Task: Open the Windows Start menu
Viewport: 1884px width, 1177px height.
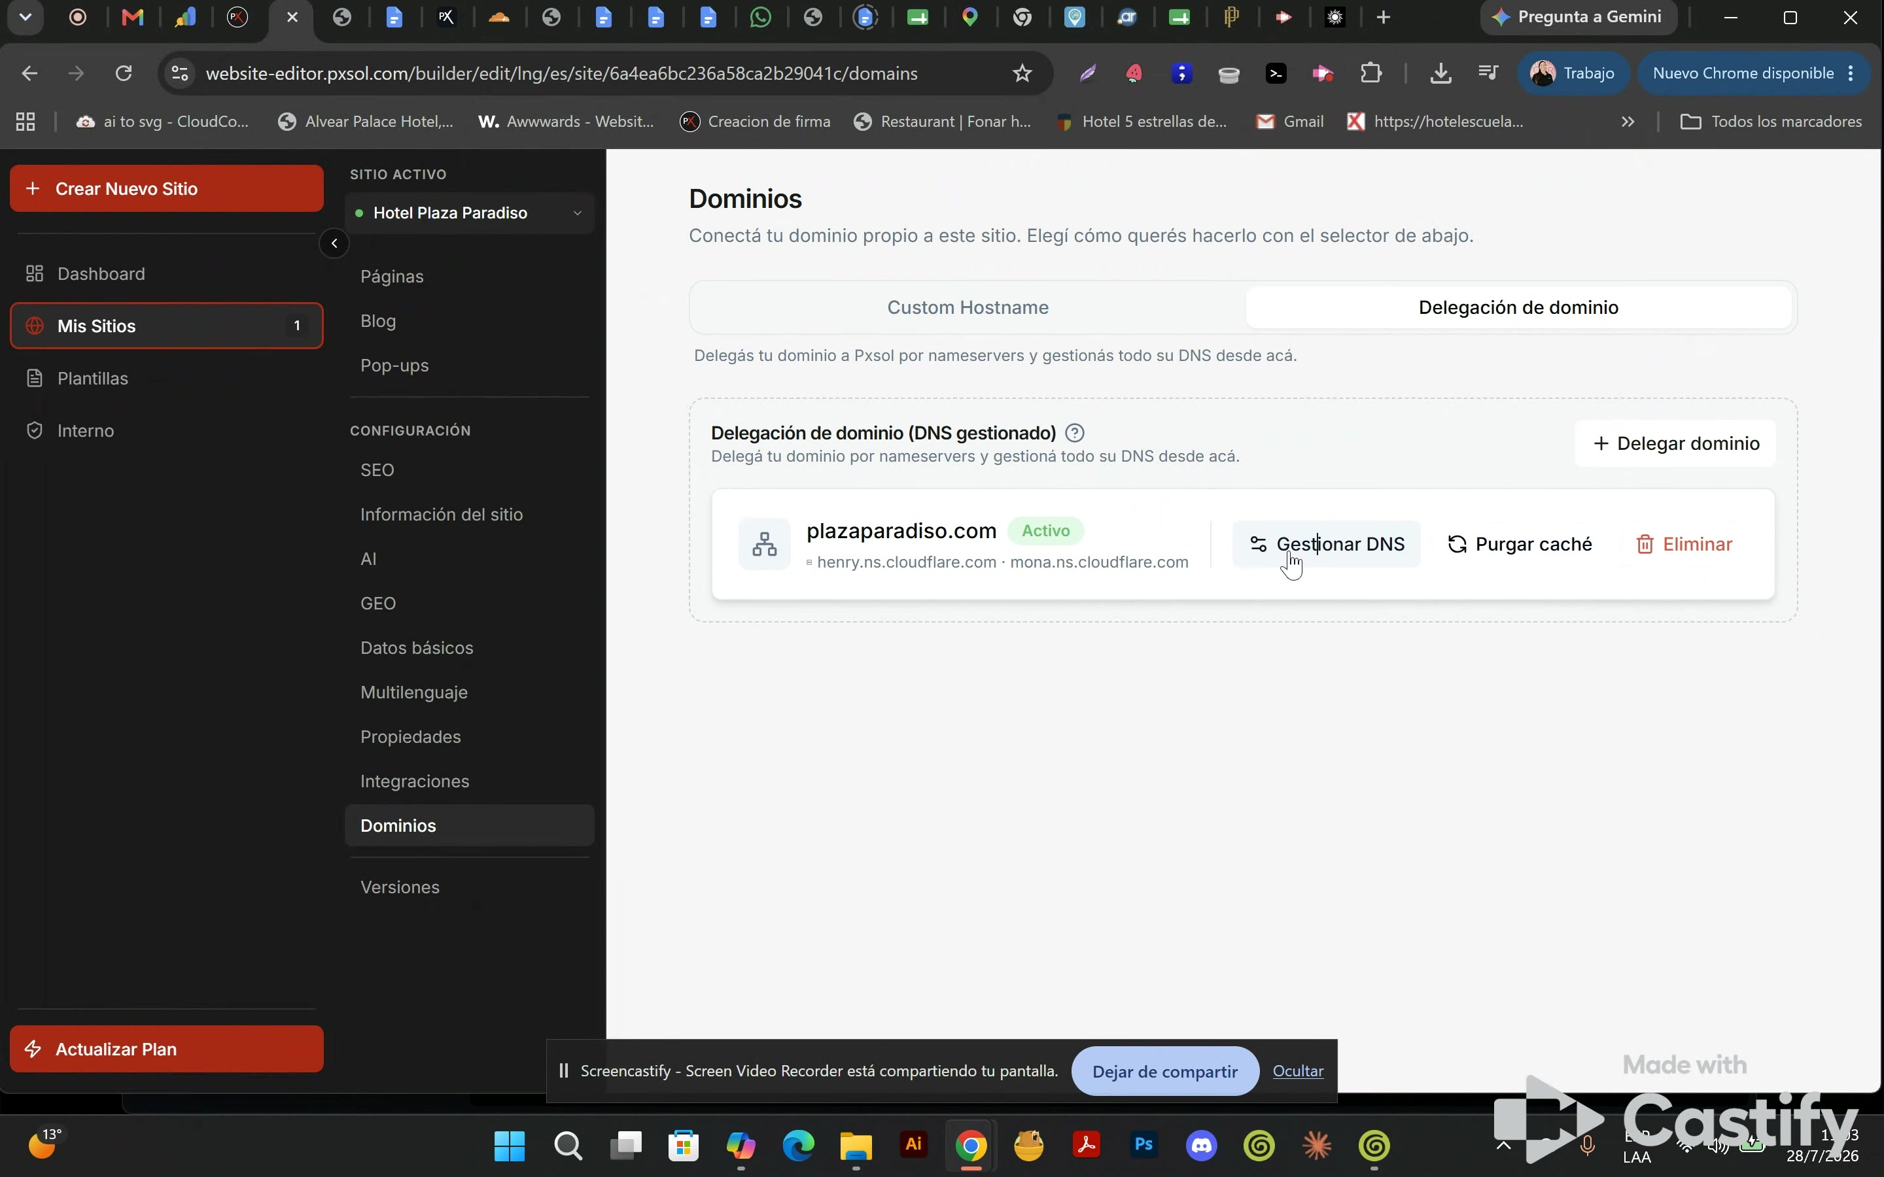Action: [x=510, y=1145]
